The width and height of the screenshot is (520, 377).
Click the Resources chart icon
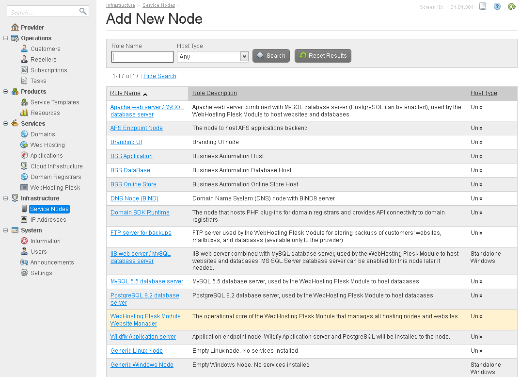tap(24, 113)
